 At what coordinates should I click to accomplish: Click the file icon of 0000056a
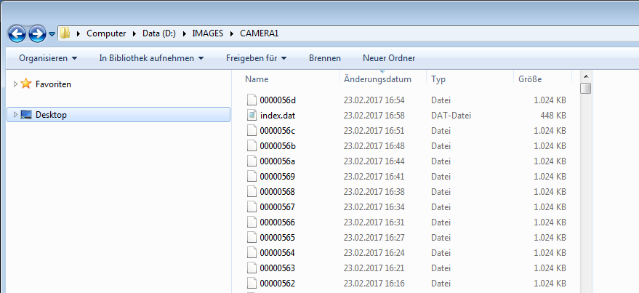[x=252, y=161]
